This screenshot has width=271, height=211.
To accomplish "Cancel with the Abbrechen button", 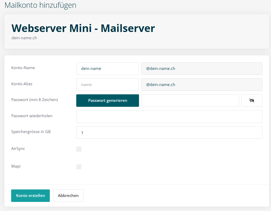I will pos(68,196).
